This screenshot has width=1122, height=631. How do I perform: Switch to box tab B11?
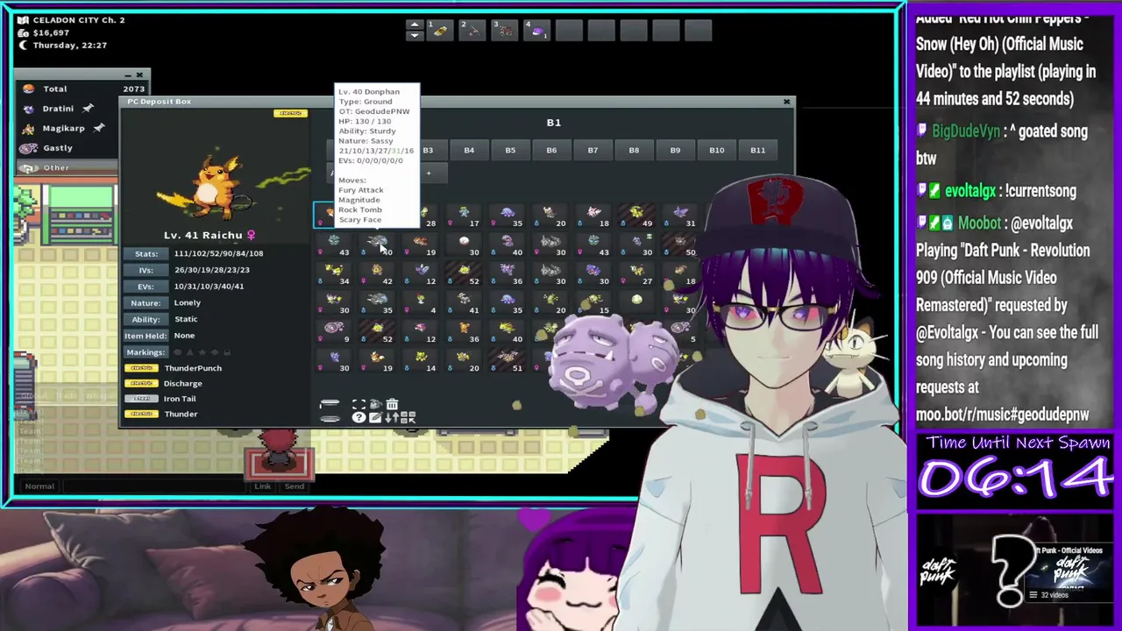(x=757, y=150)
